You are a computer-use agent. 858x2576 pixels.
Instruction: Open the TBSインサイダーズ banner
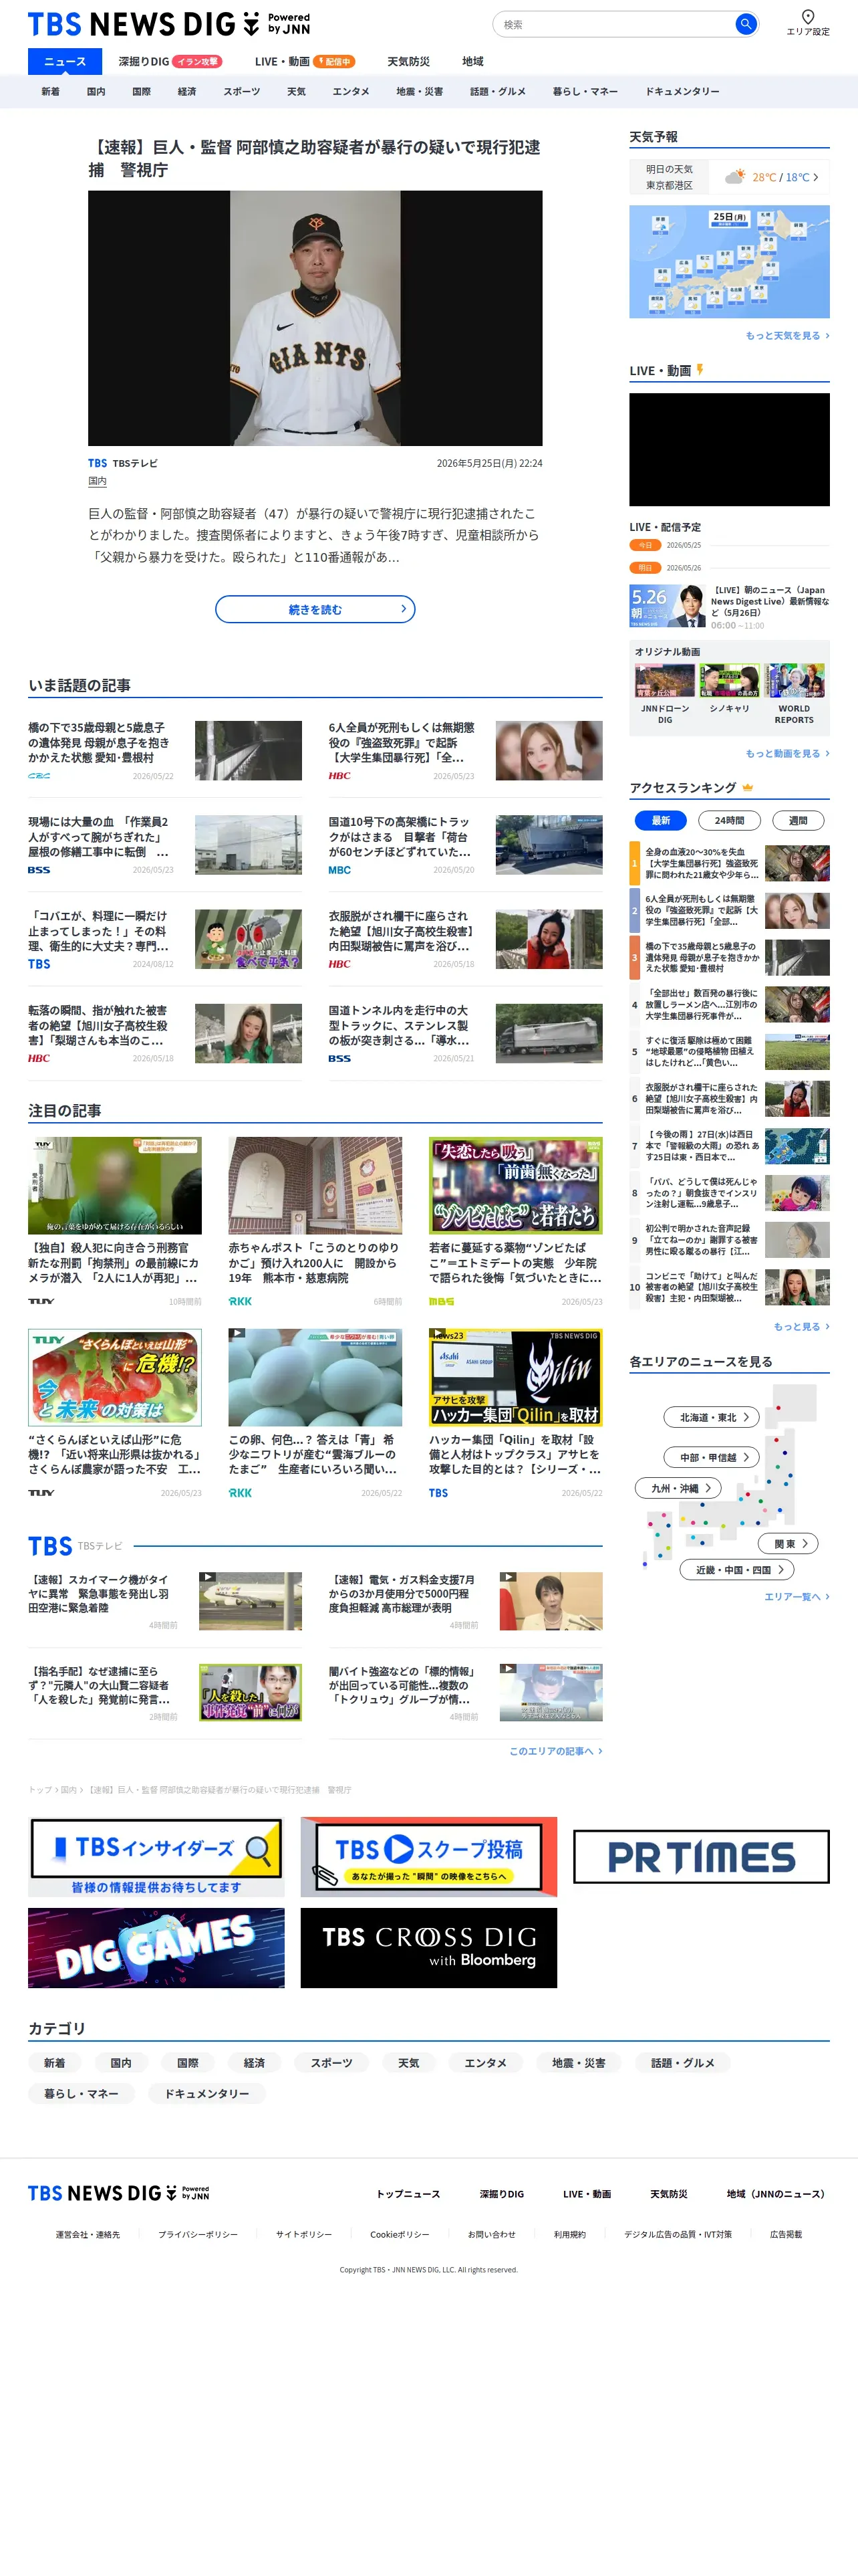click(156, 1857)
